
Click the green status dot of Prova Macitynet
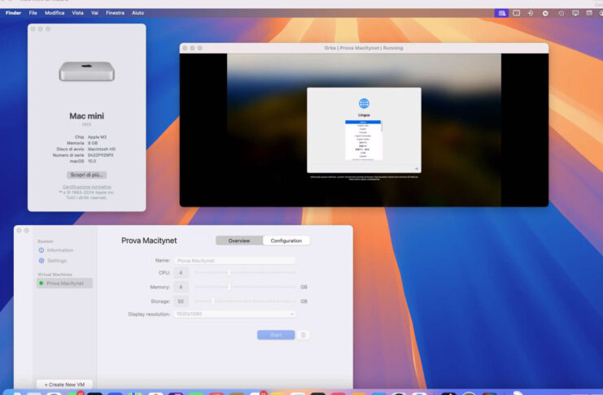pyautogui.click(x=42, y=283)
